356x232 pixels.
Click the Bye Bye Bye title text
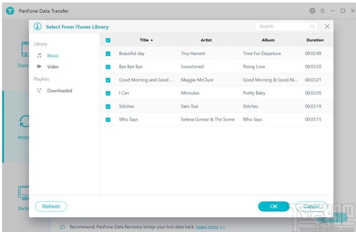[x=131, y=67]
